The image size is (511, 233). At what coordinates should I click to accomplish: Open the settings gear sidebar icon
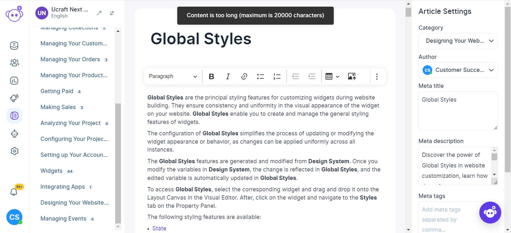14,151
